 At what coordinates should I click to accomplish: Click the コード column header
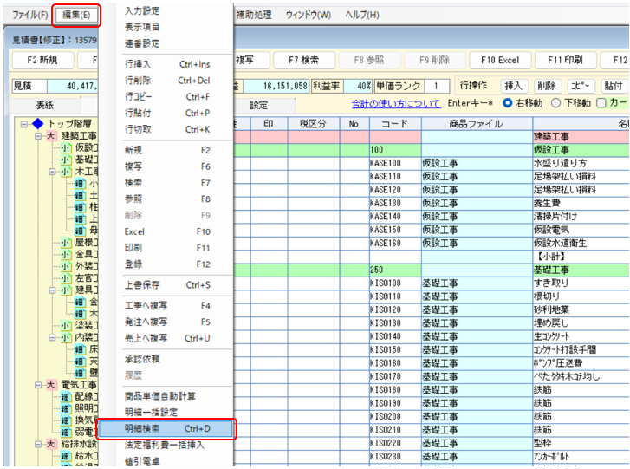(395, 124)
